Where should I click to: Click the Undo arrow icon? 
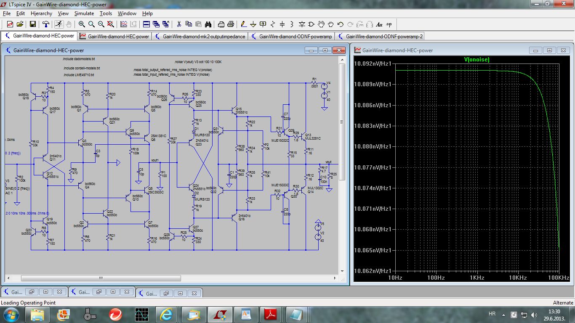click(341, 24)
